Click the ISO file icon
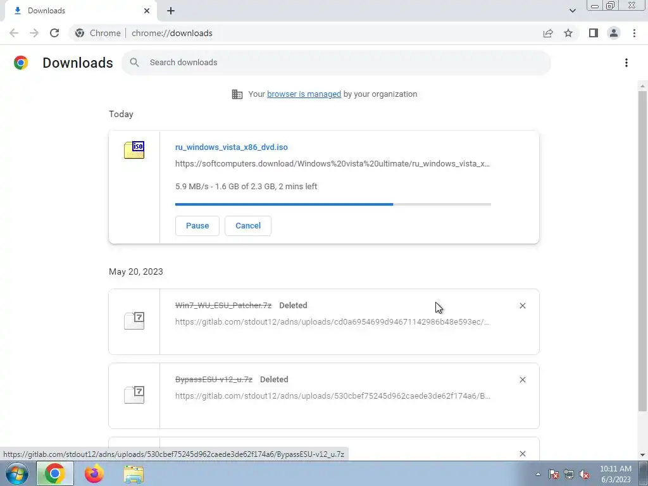Screen dimensions: 648x486 coord(134,149)
